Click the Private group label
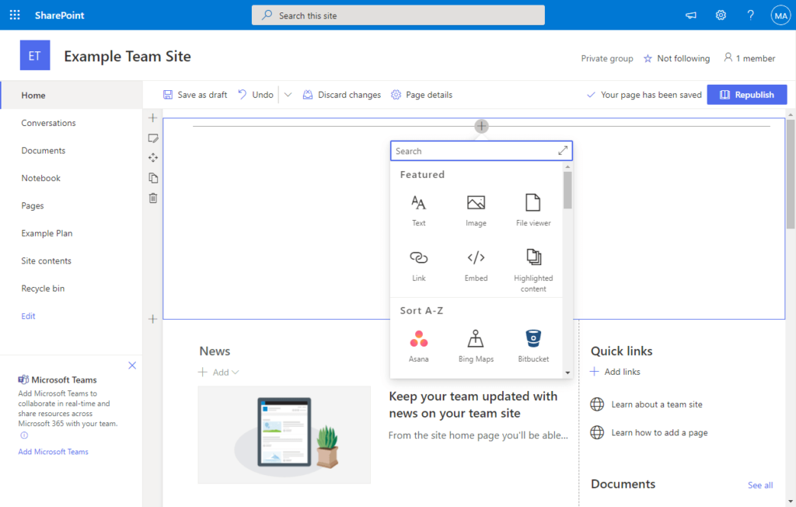 pos(607,58)
